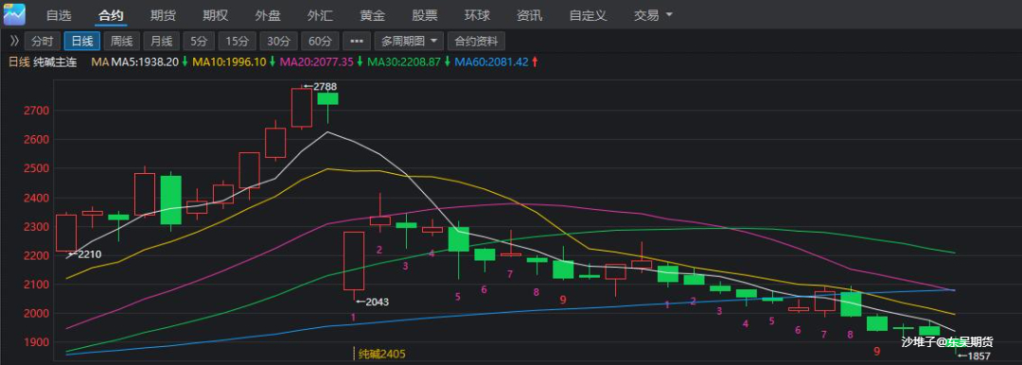Image resolution: width=1022 pixels, height=365 pixels.
Task: Click the 2000 price axis label
Action: [38, 314]
